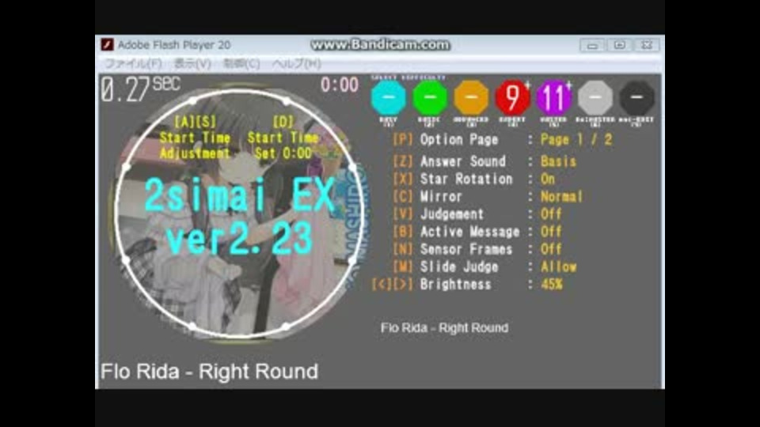
Task: Close the Adobe Flash Player window
Action: 647,45
